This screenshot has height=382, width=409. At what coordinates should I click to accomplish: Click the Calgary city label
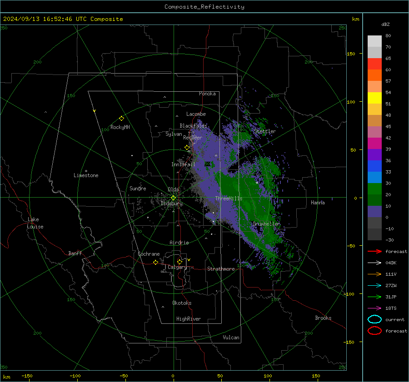[177, 267]
